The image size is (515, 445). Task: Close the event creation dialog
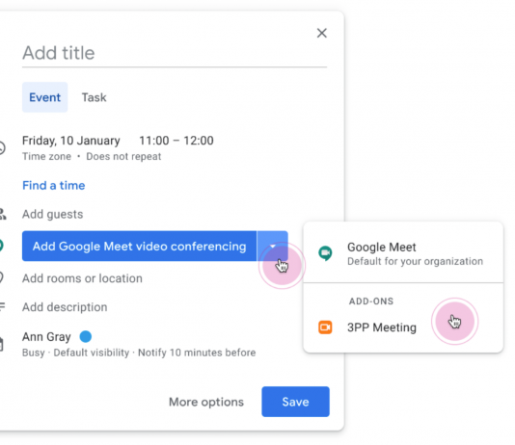(322, 33)
